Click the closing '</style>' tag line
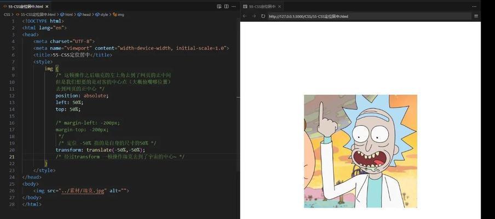 [44, 170]
